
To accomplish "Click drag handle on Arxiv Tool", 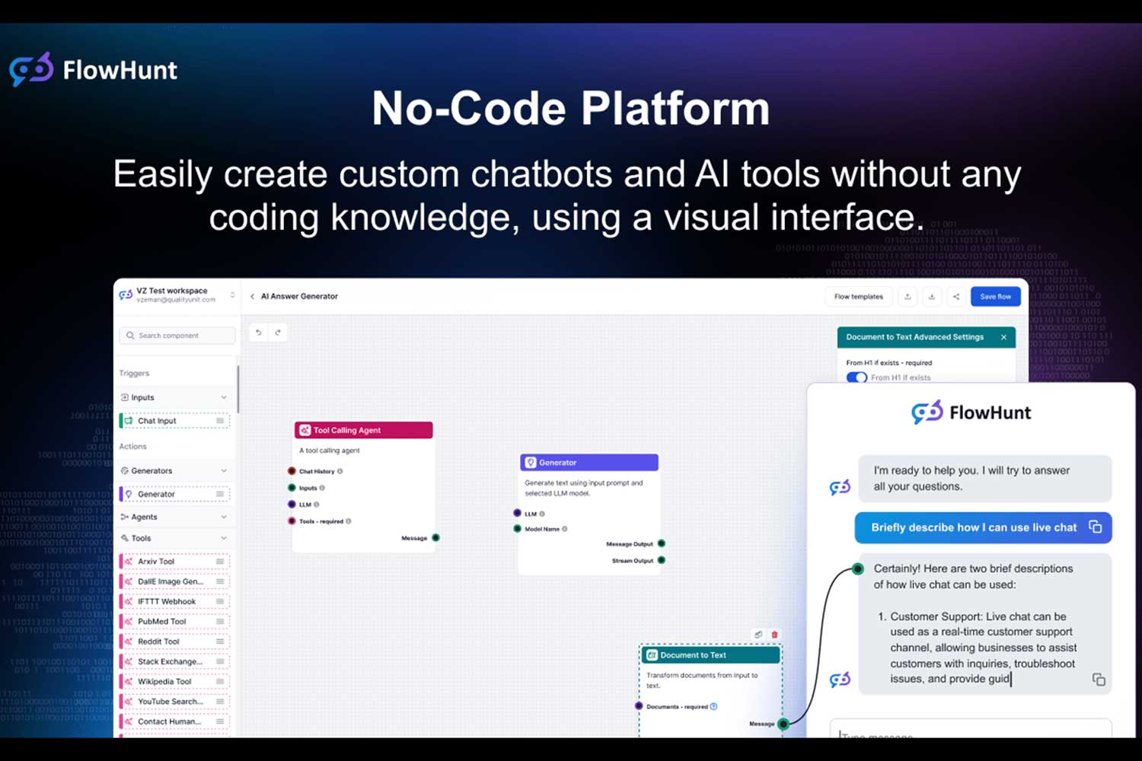I will (x=220, y=562).
